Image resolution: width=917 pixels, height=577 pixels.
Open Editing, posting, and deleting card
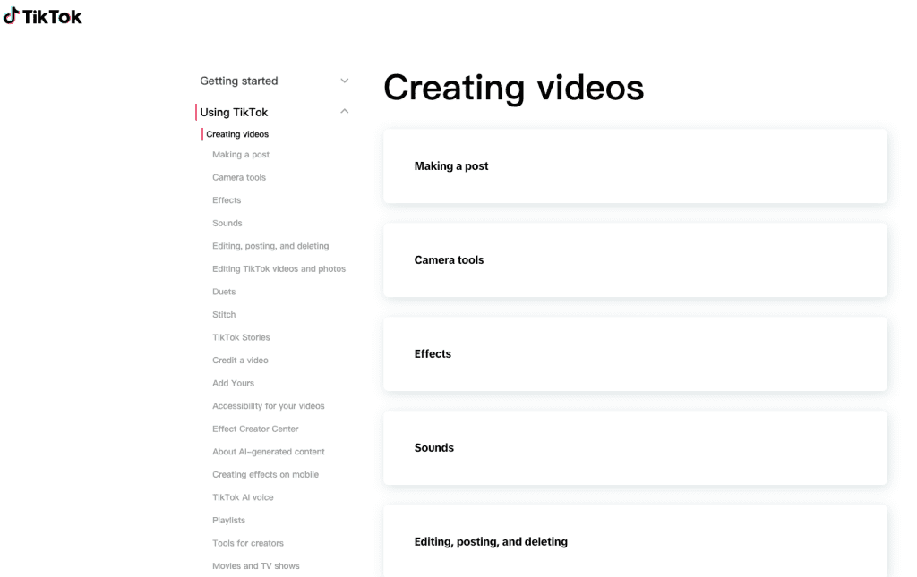point(635,541)
